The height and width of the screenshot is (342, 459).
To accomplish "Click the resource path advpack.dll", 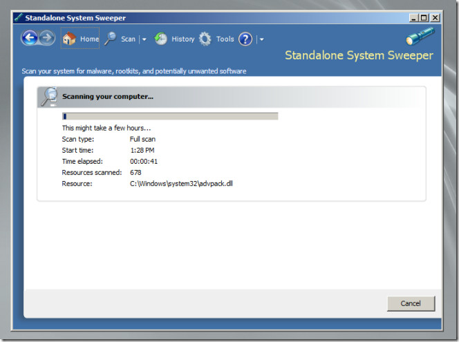I will tap(181, 183).
